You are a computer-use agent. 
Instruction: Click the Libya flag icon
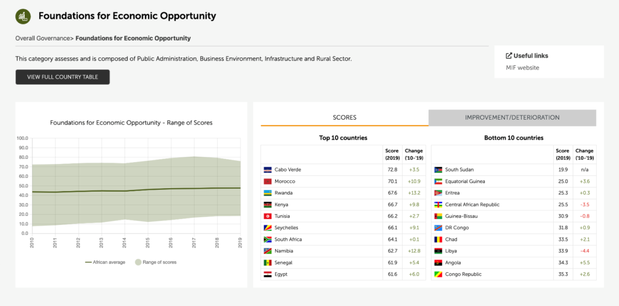point(438,251)
